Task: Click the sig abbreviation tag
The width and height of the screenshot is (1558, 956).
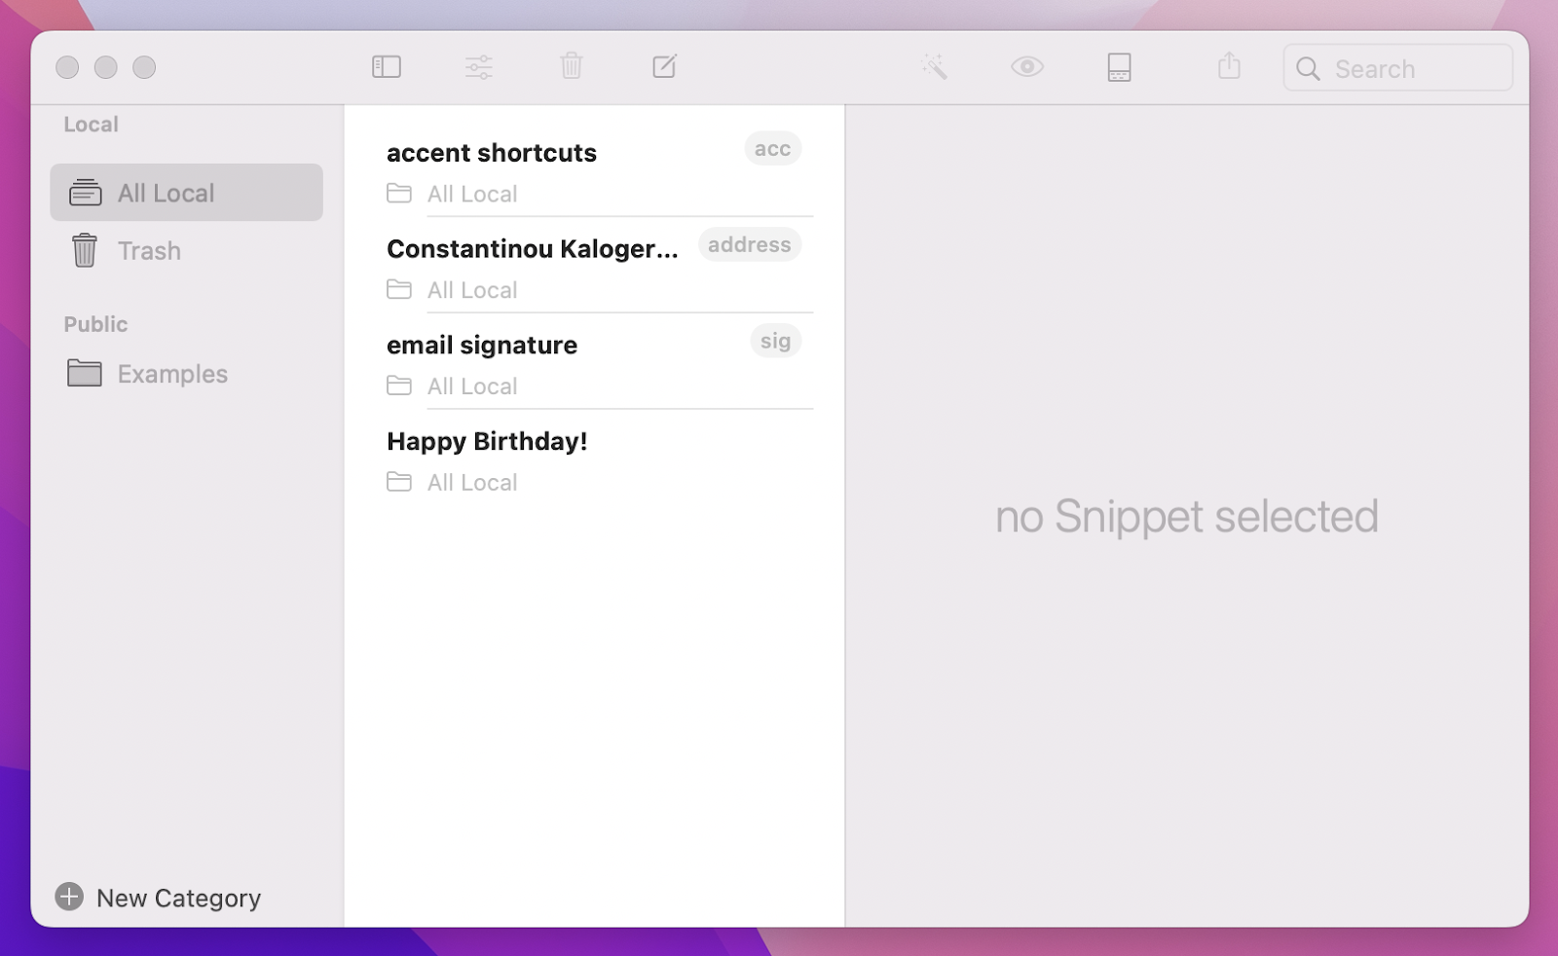Action: [775, 341]
